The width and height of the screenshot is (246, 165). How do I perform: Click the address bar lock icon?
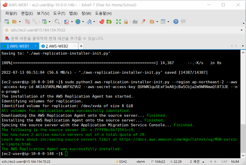click(7, 30)
